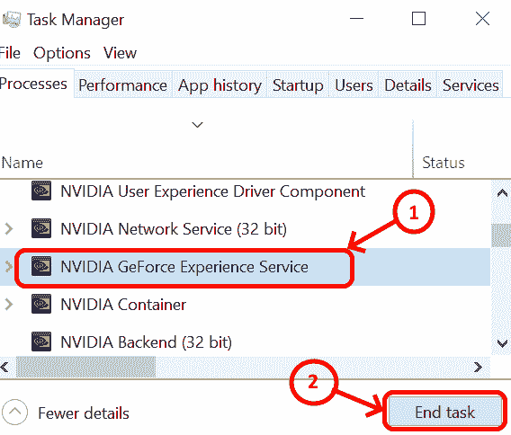This screenshot has height=435, width=511.
Task: Click the vertical scrollbar thumb
Action: point(501,235)
